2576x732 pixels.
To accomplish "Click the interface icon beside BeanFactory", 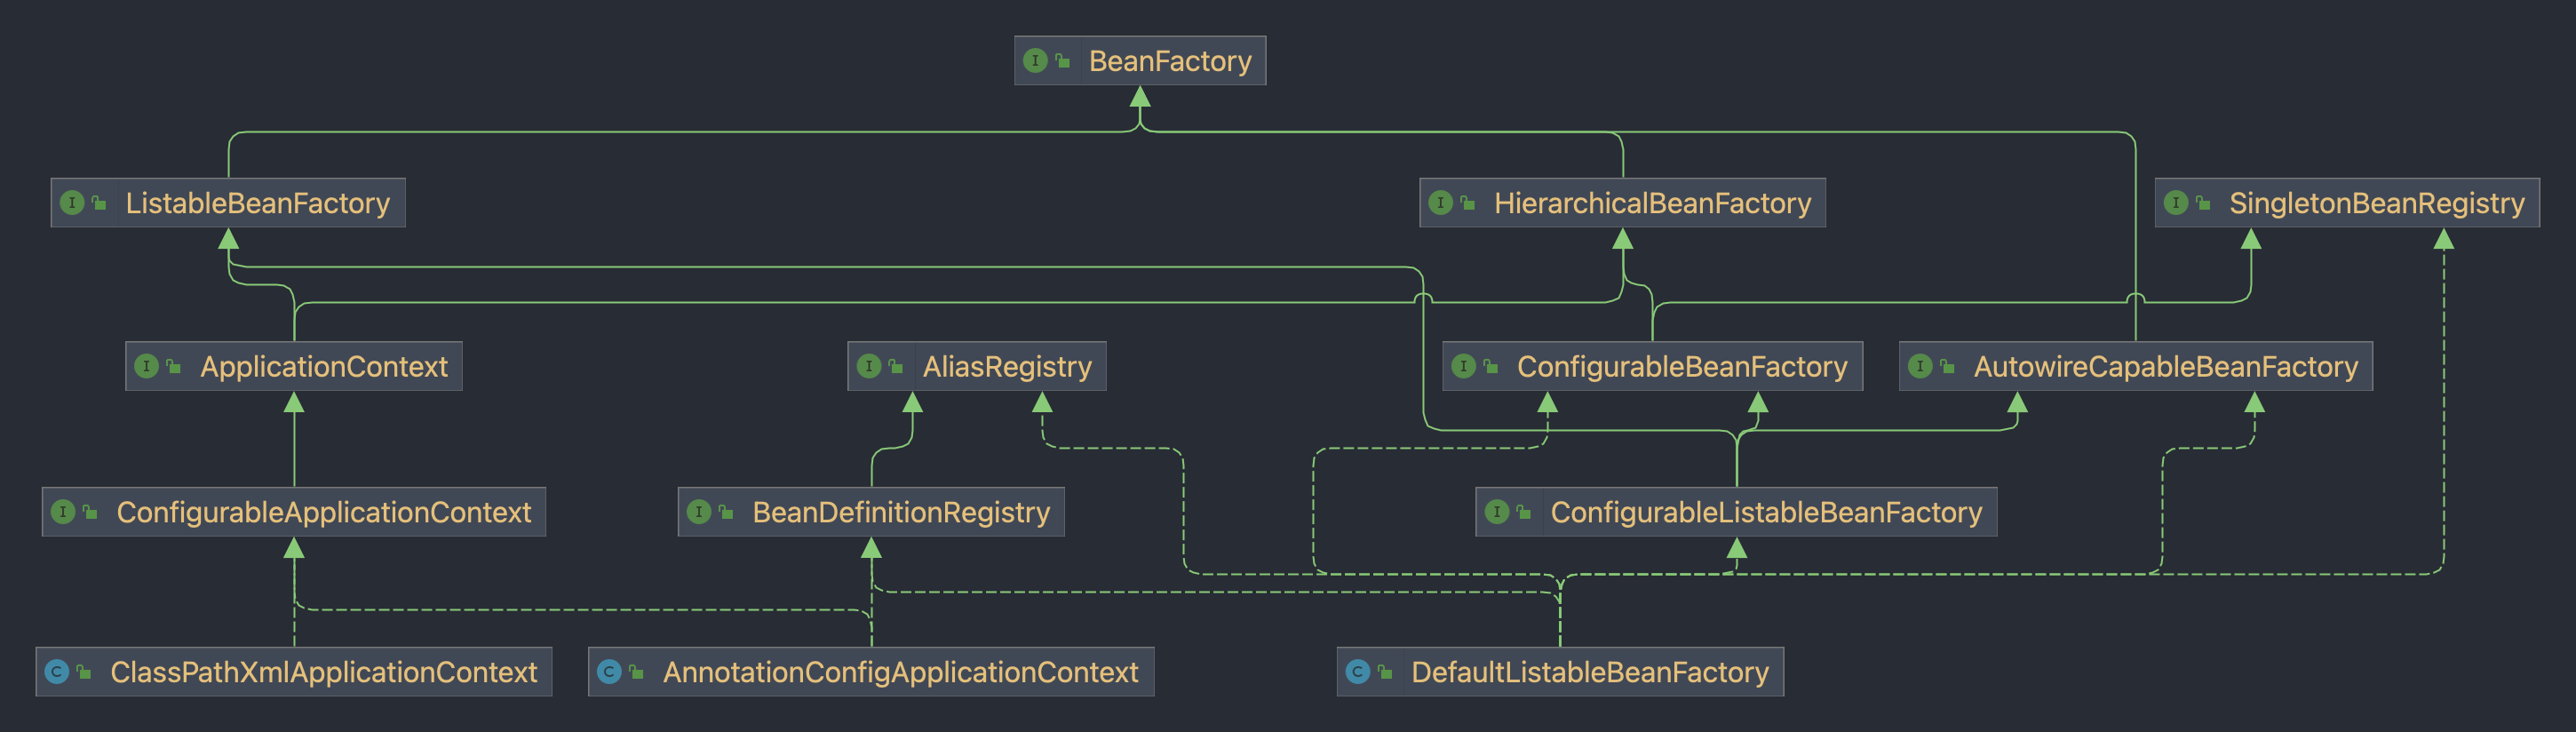I will (1035, 61).
